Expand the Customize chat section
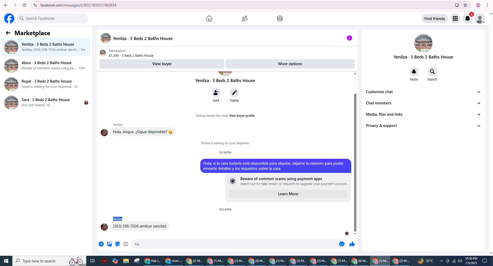 tap(423, 92)
